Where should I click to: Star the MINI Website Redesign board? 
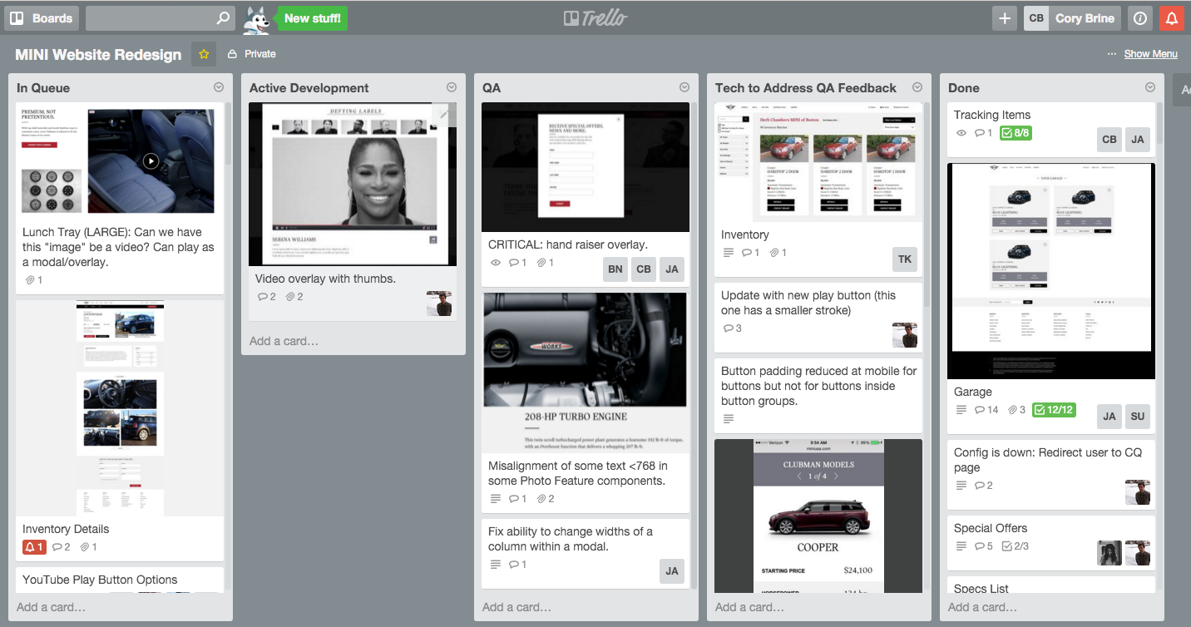click(204, 54)
